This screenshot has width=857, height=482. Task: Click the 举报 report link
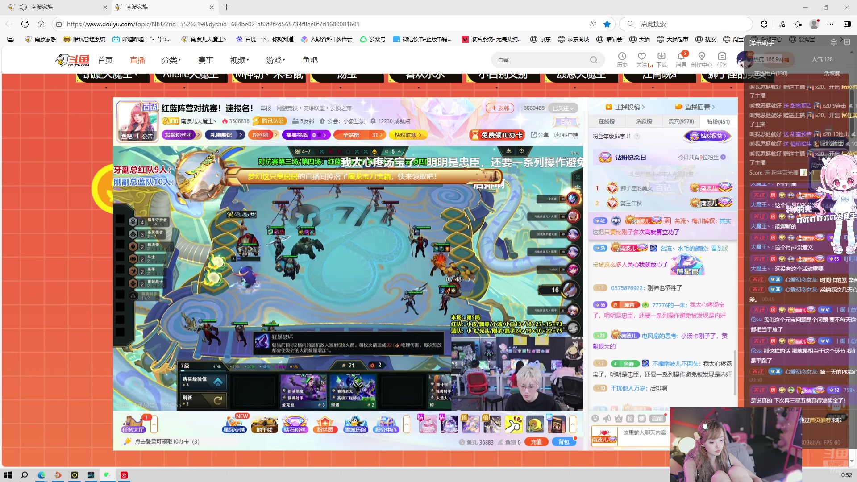[x=266, y=108]
